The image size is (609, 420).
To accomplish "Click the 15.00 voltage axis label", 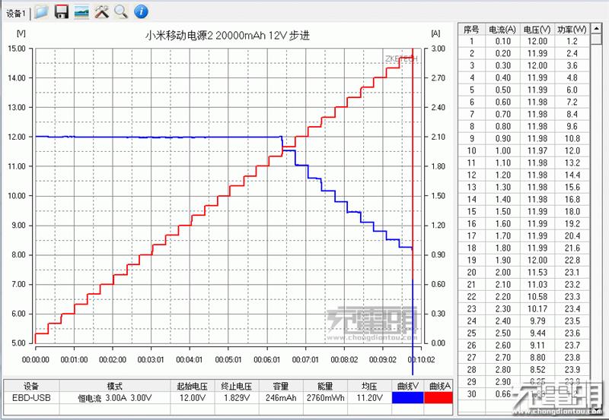I will (x=16, y=49).
